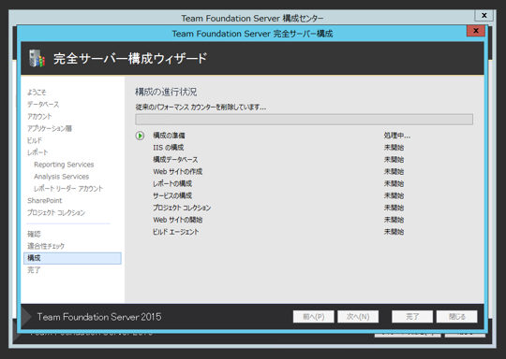The image size is (506, 359).
Task: Select the レポート step
Action: click(x=37, y=152)
